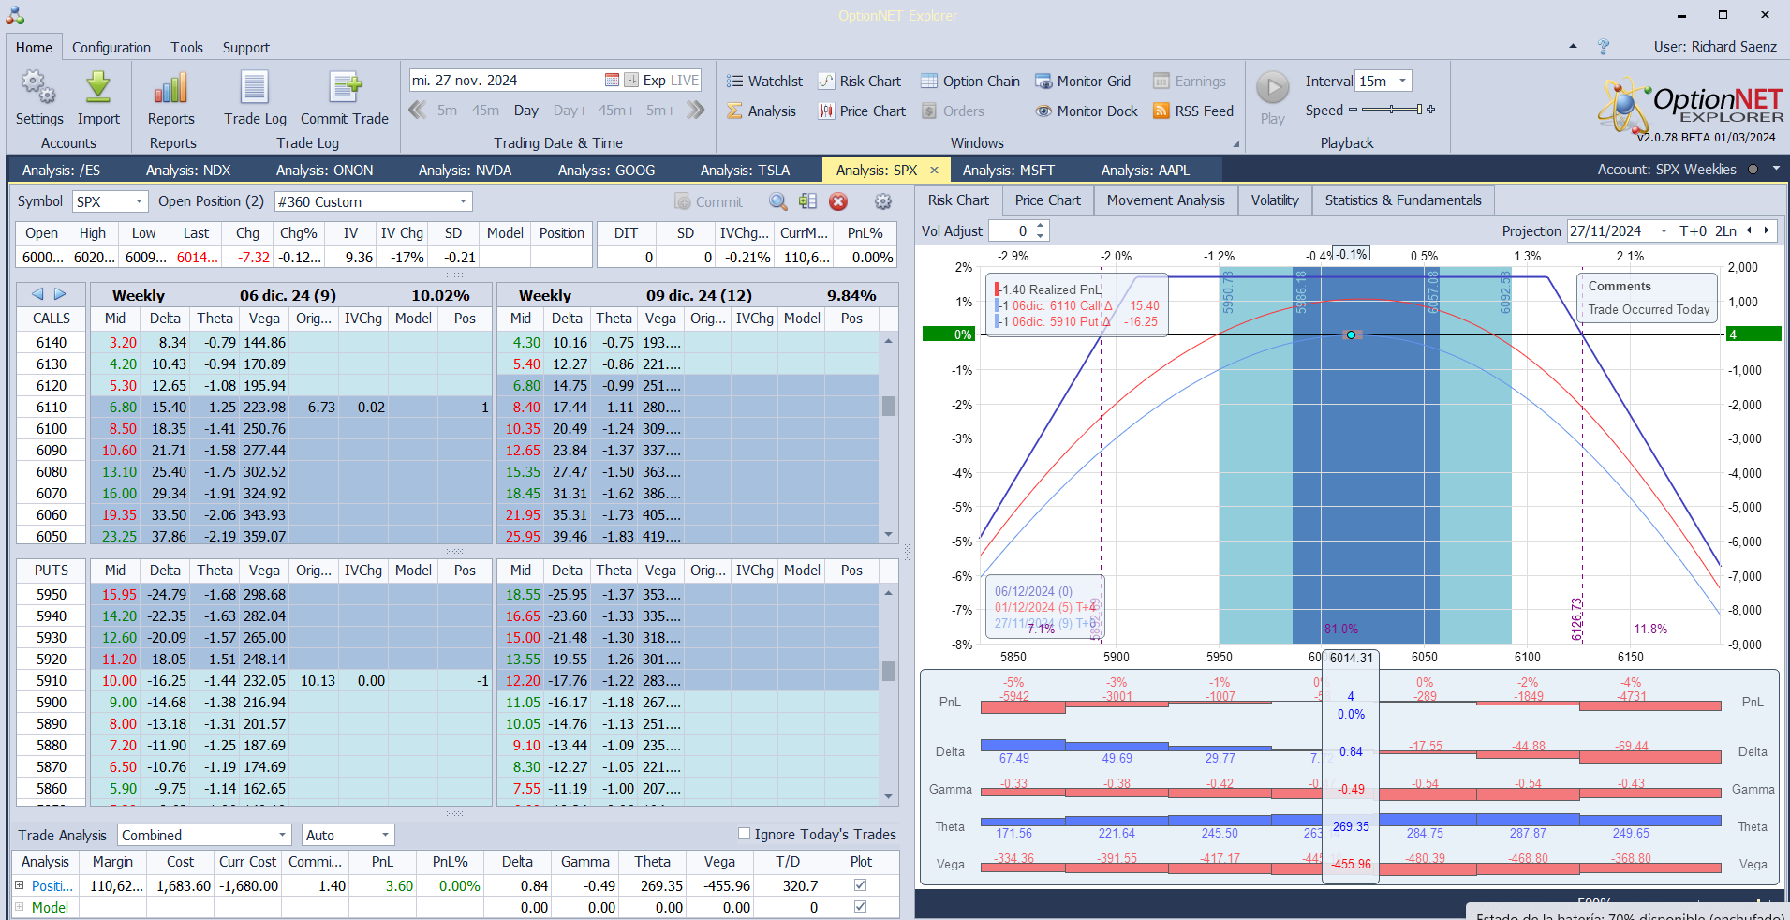
Task: Click the Import download arrow icon
Action: (98, 88)
